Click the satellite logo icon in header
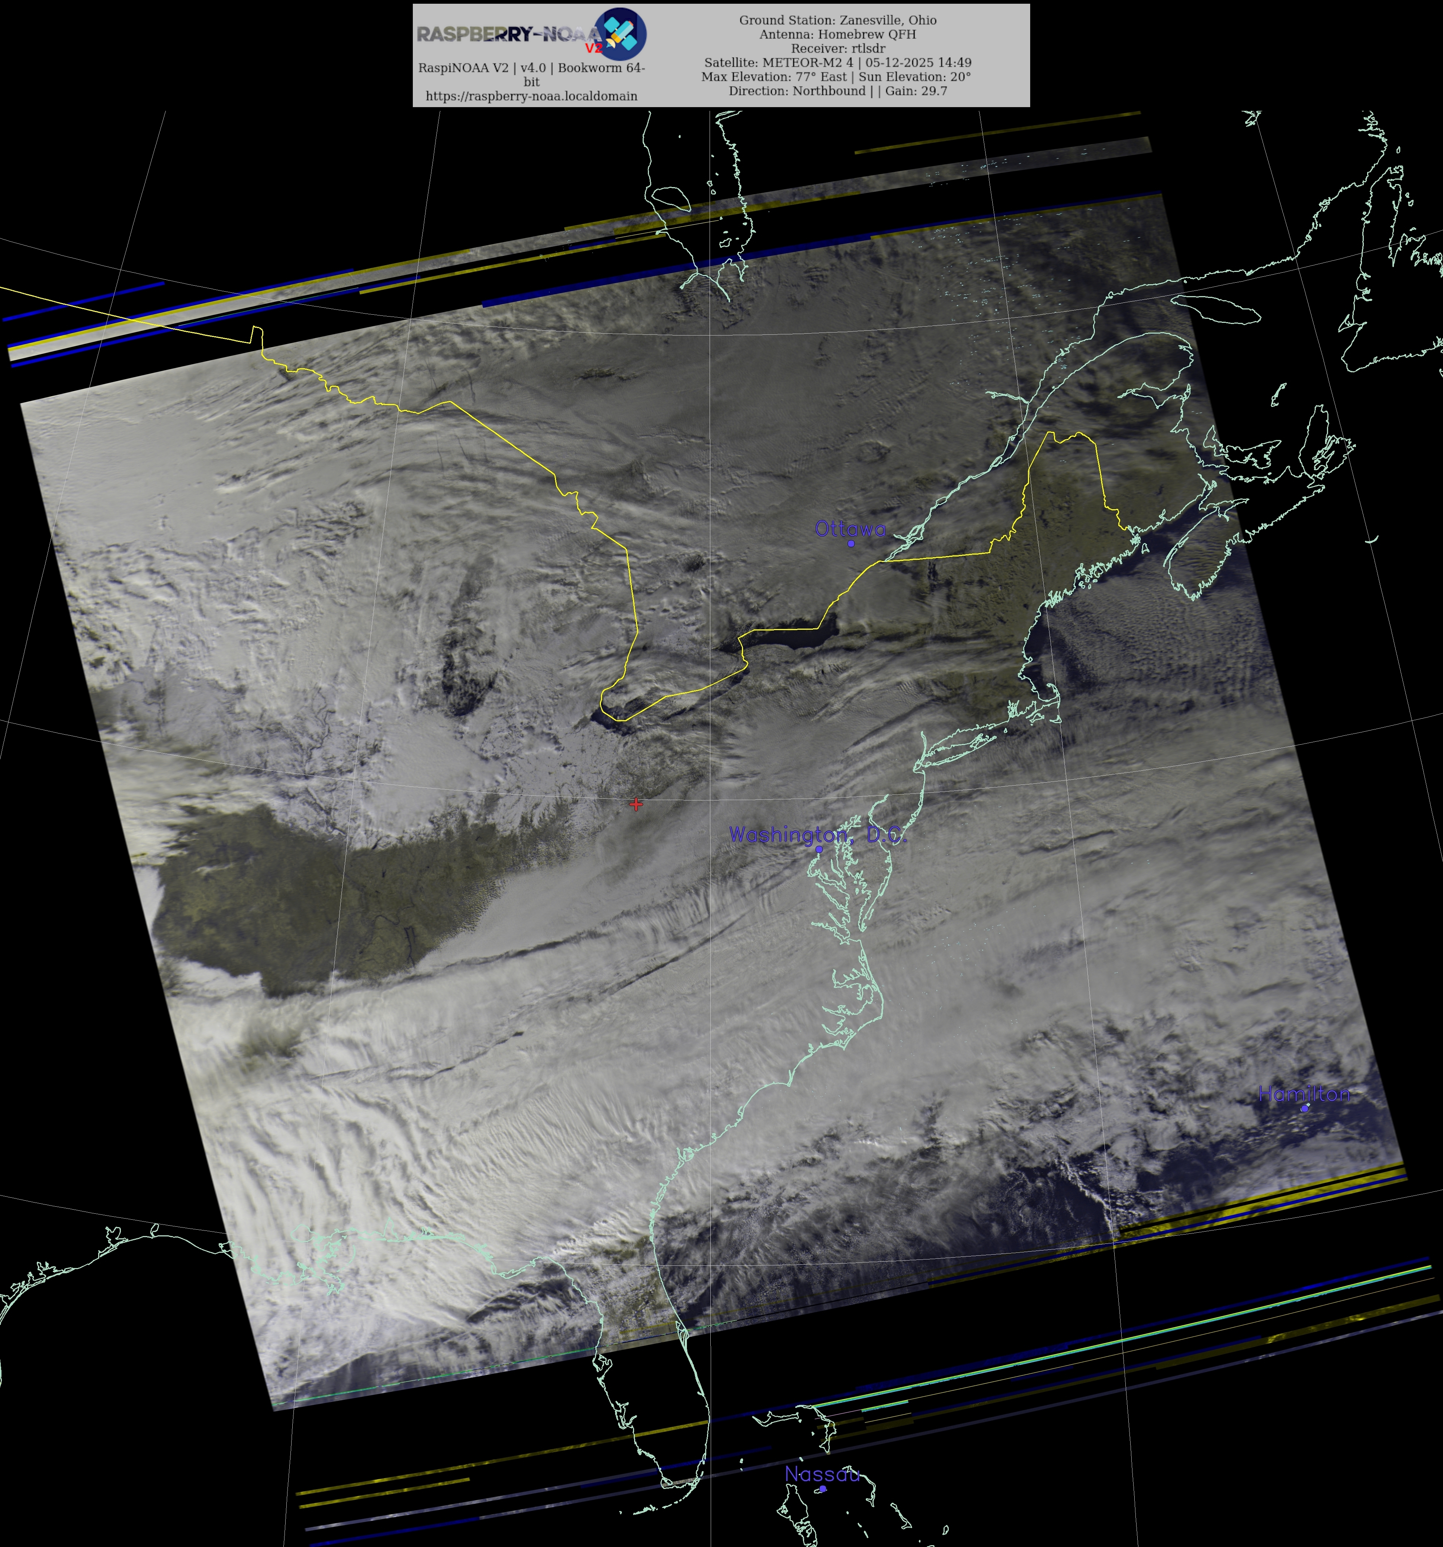1443x1547 pixels. pos(621,33)
